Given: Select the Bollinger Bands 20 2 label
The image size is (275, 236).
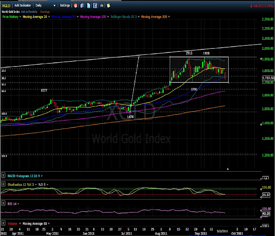Looking at the screenshot, I should 124,17.
